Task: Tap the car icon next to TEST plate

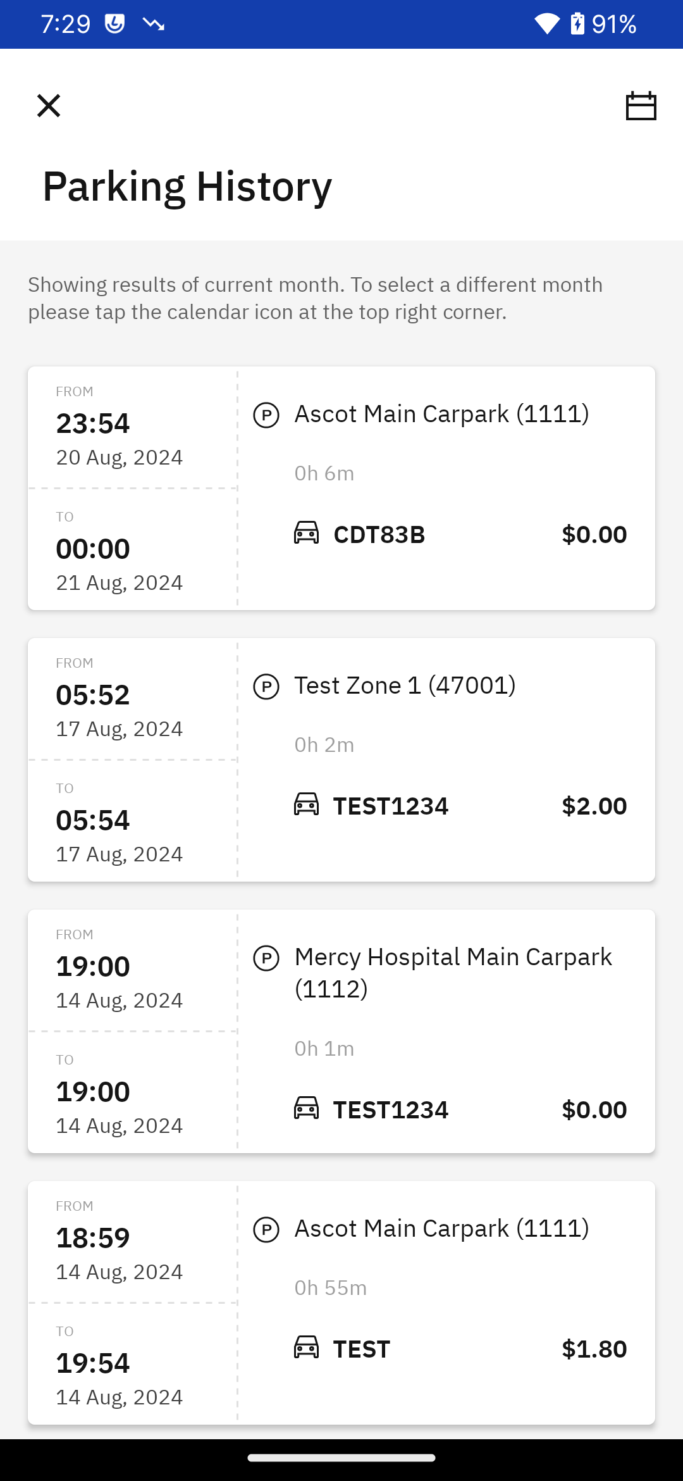Action: (x=307, y=1347)
